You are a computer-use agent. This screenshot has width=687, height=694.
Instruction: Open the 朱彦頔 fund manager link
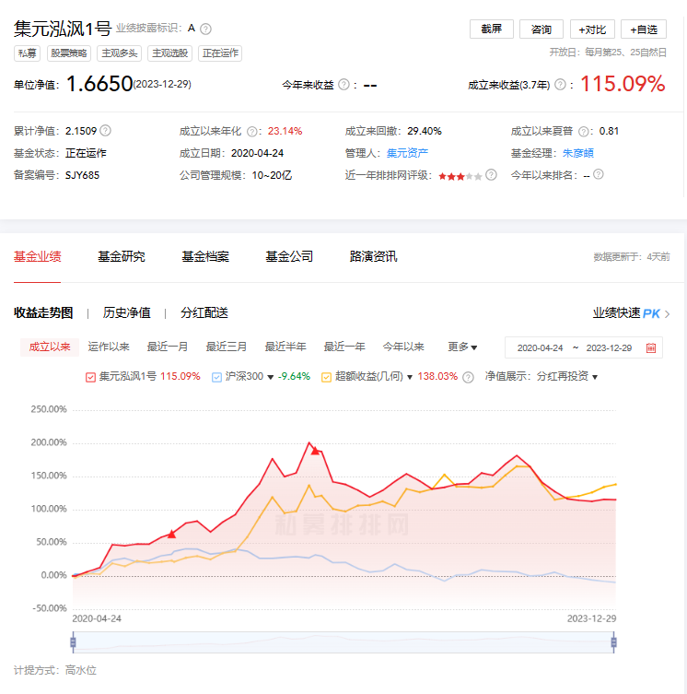(x=578, y=153)
